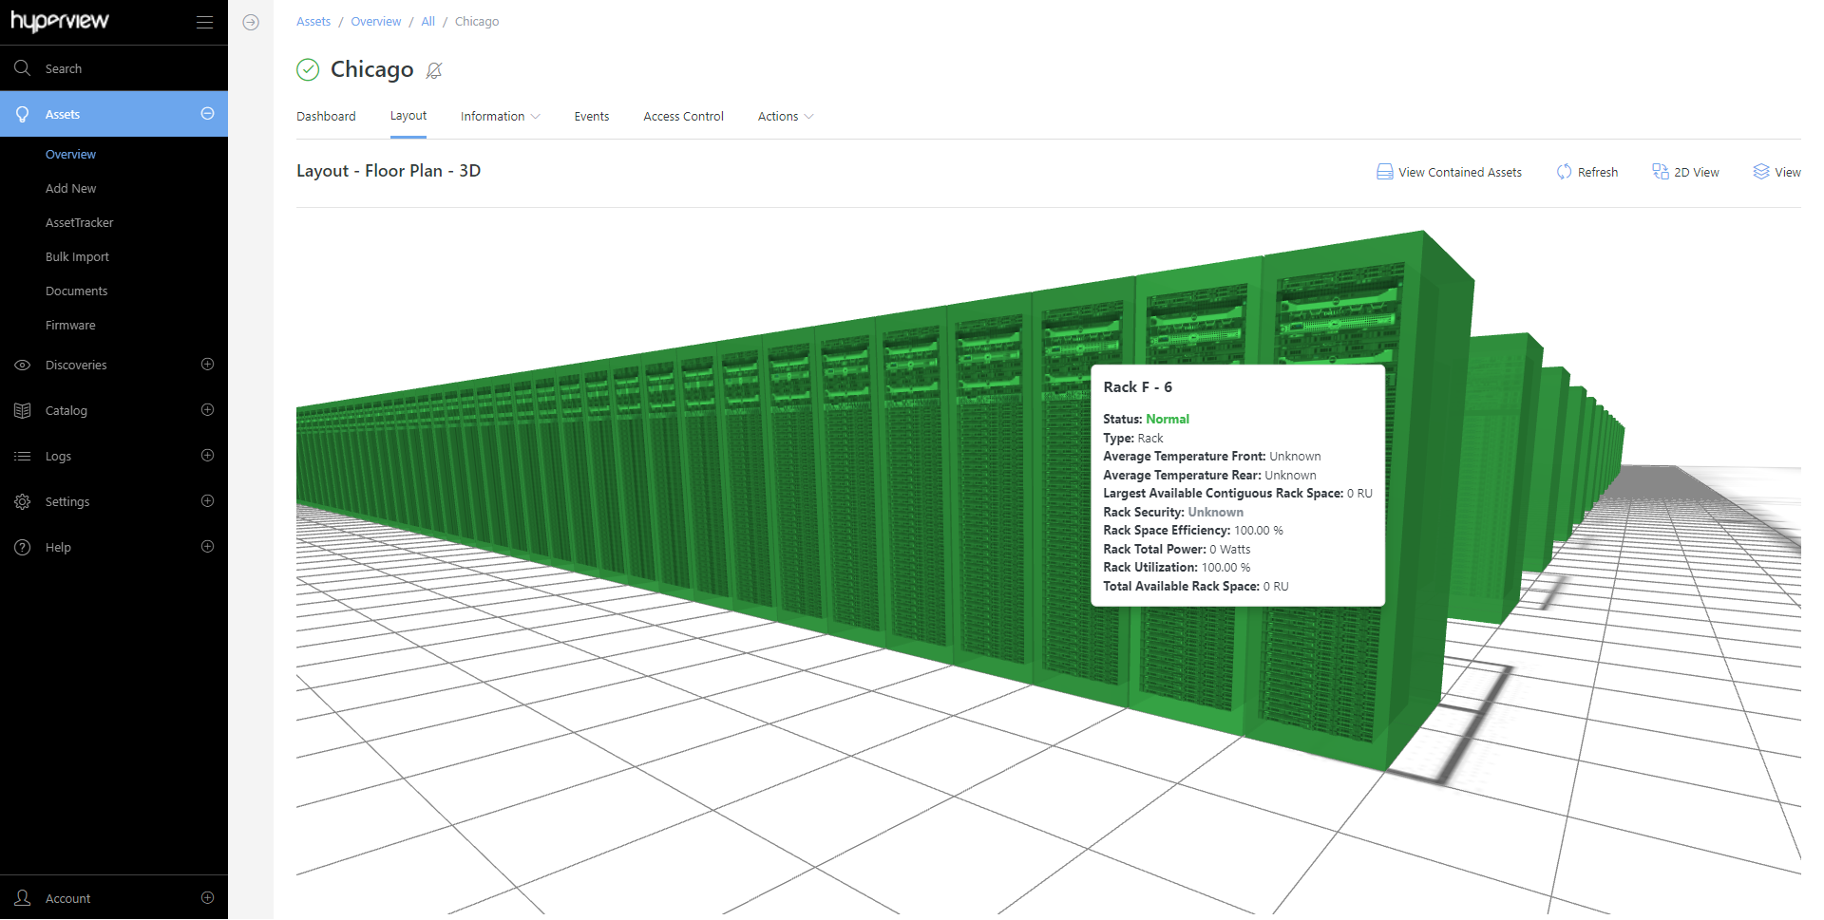Viewport: 1824px width, 920px height.
Task: Select the Search icon in the sidebar
Action: (23, 67)
